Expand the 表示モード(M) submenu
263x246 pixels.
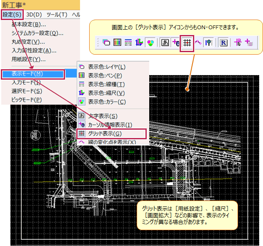pyautogui.click(x=33, y=74)
